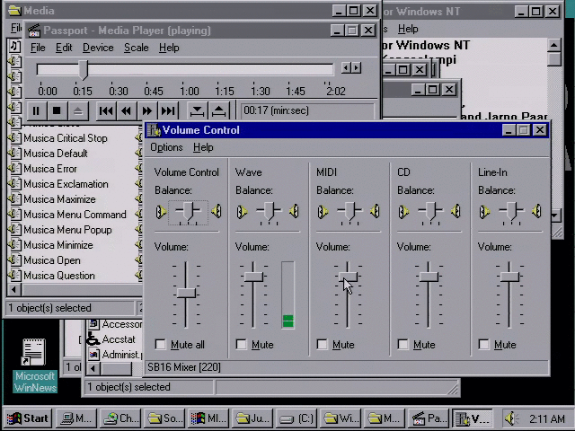Open Help menu in Windows NT window

click(408, 29)
